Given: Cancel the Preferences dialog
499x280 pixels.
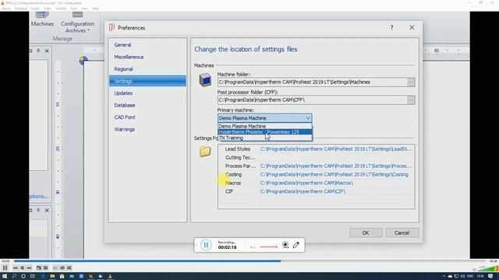Looking at the screenshot, I should 402,233.
